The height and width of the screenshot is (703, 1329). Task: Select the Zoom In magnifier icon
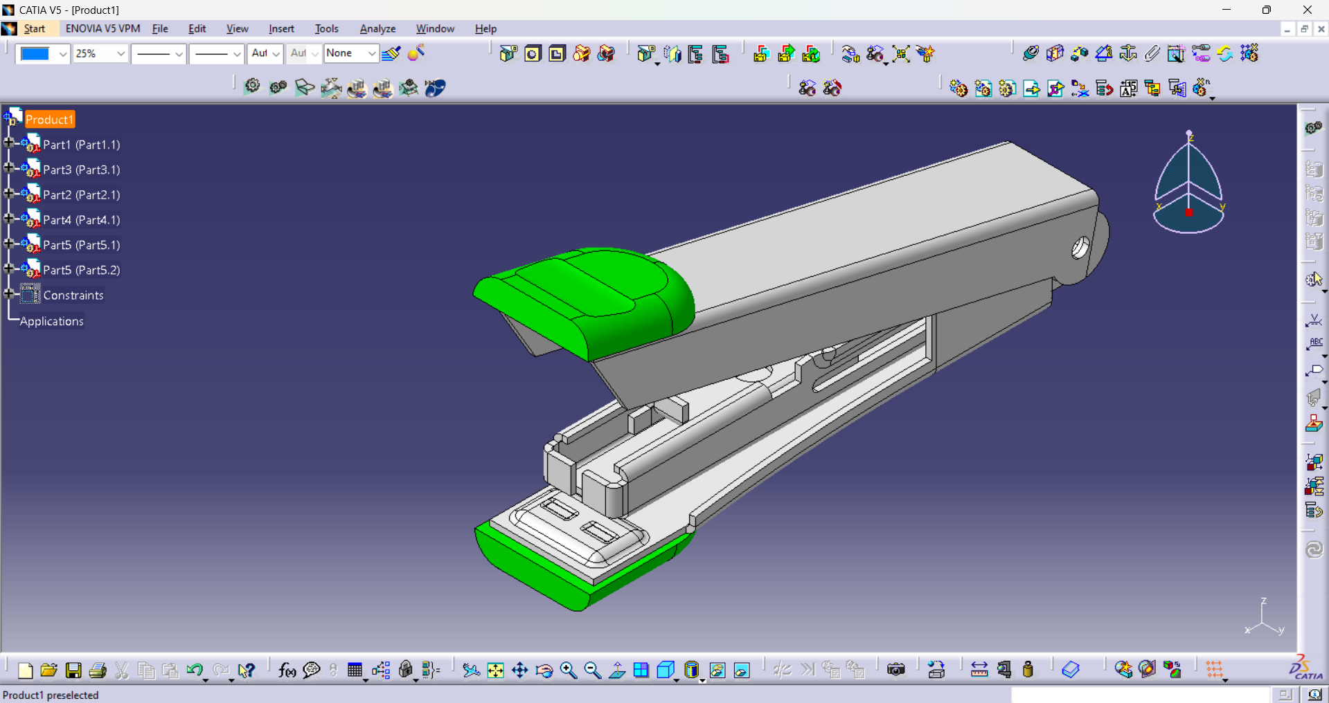pos(568,670)
